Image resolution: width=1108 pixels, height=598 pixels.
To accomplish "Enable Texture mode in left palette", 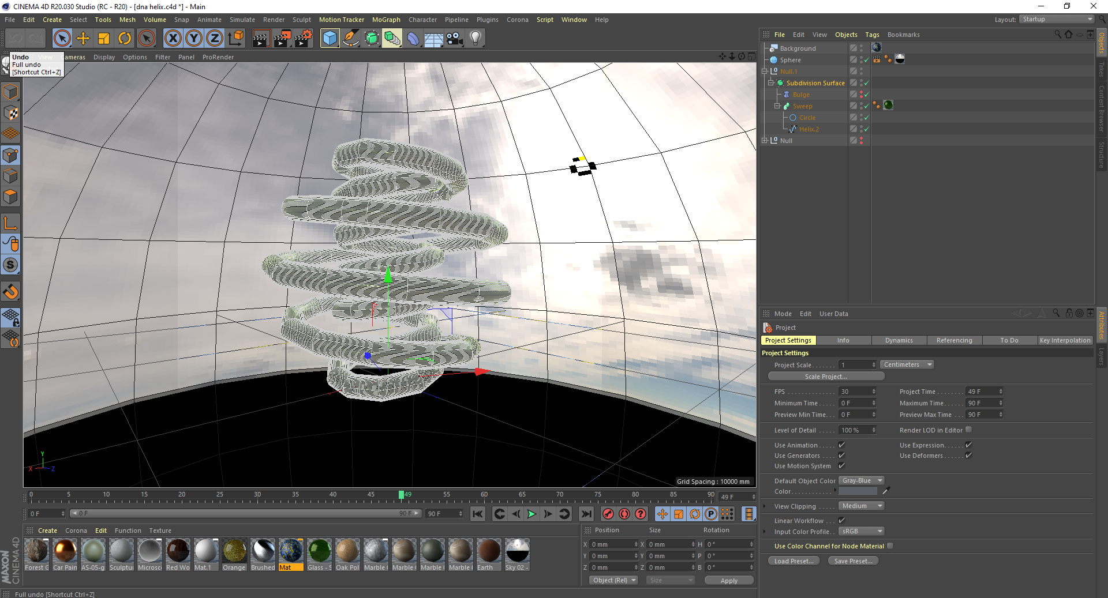I will tap(11, 113).
